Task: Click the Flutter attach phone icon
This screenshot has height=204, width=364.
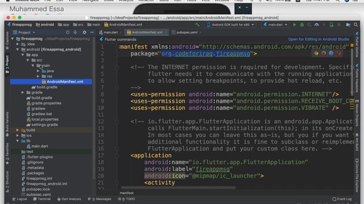Action: click(x=332, y=24)
